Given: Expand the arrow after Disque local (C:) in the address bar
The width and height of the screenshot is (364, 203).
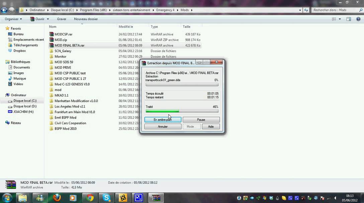Looking at the screenshot, I should pos(77,10).
